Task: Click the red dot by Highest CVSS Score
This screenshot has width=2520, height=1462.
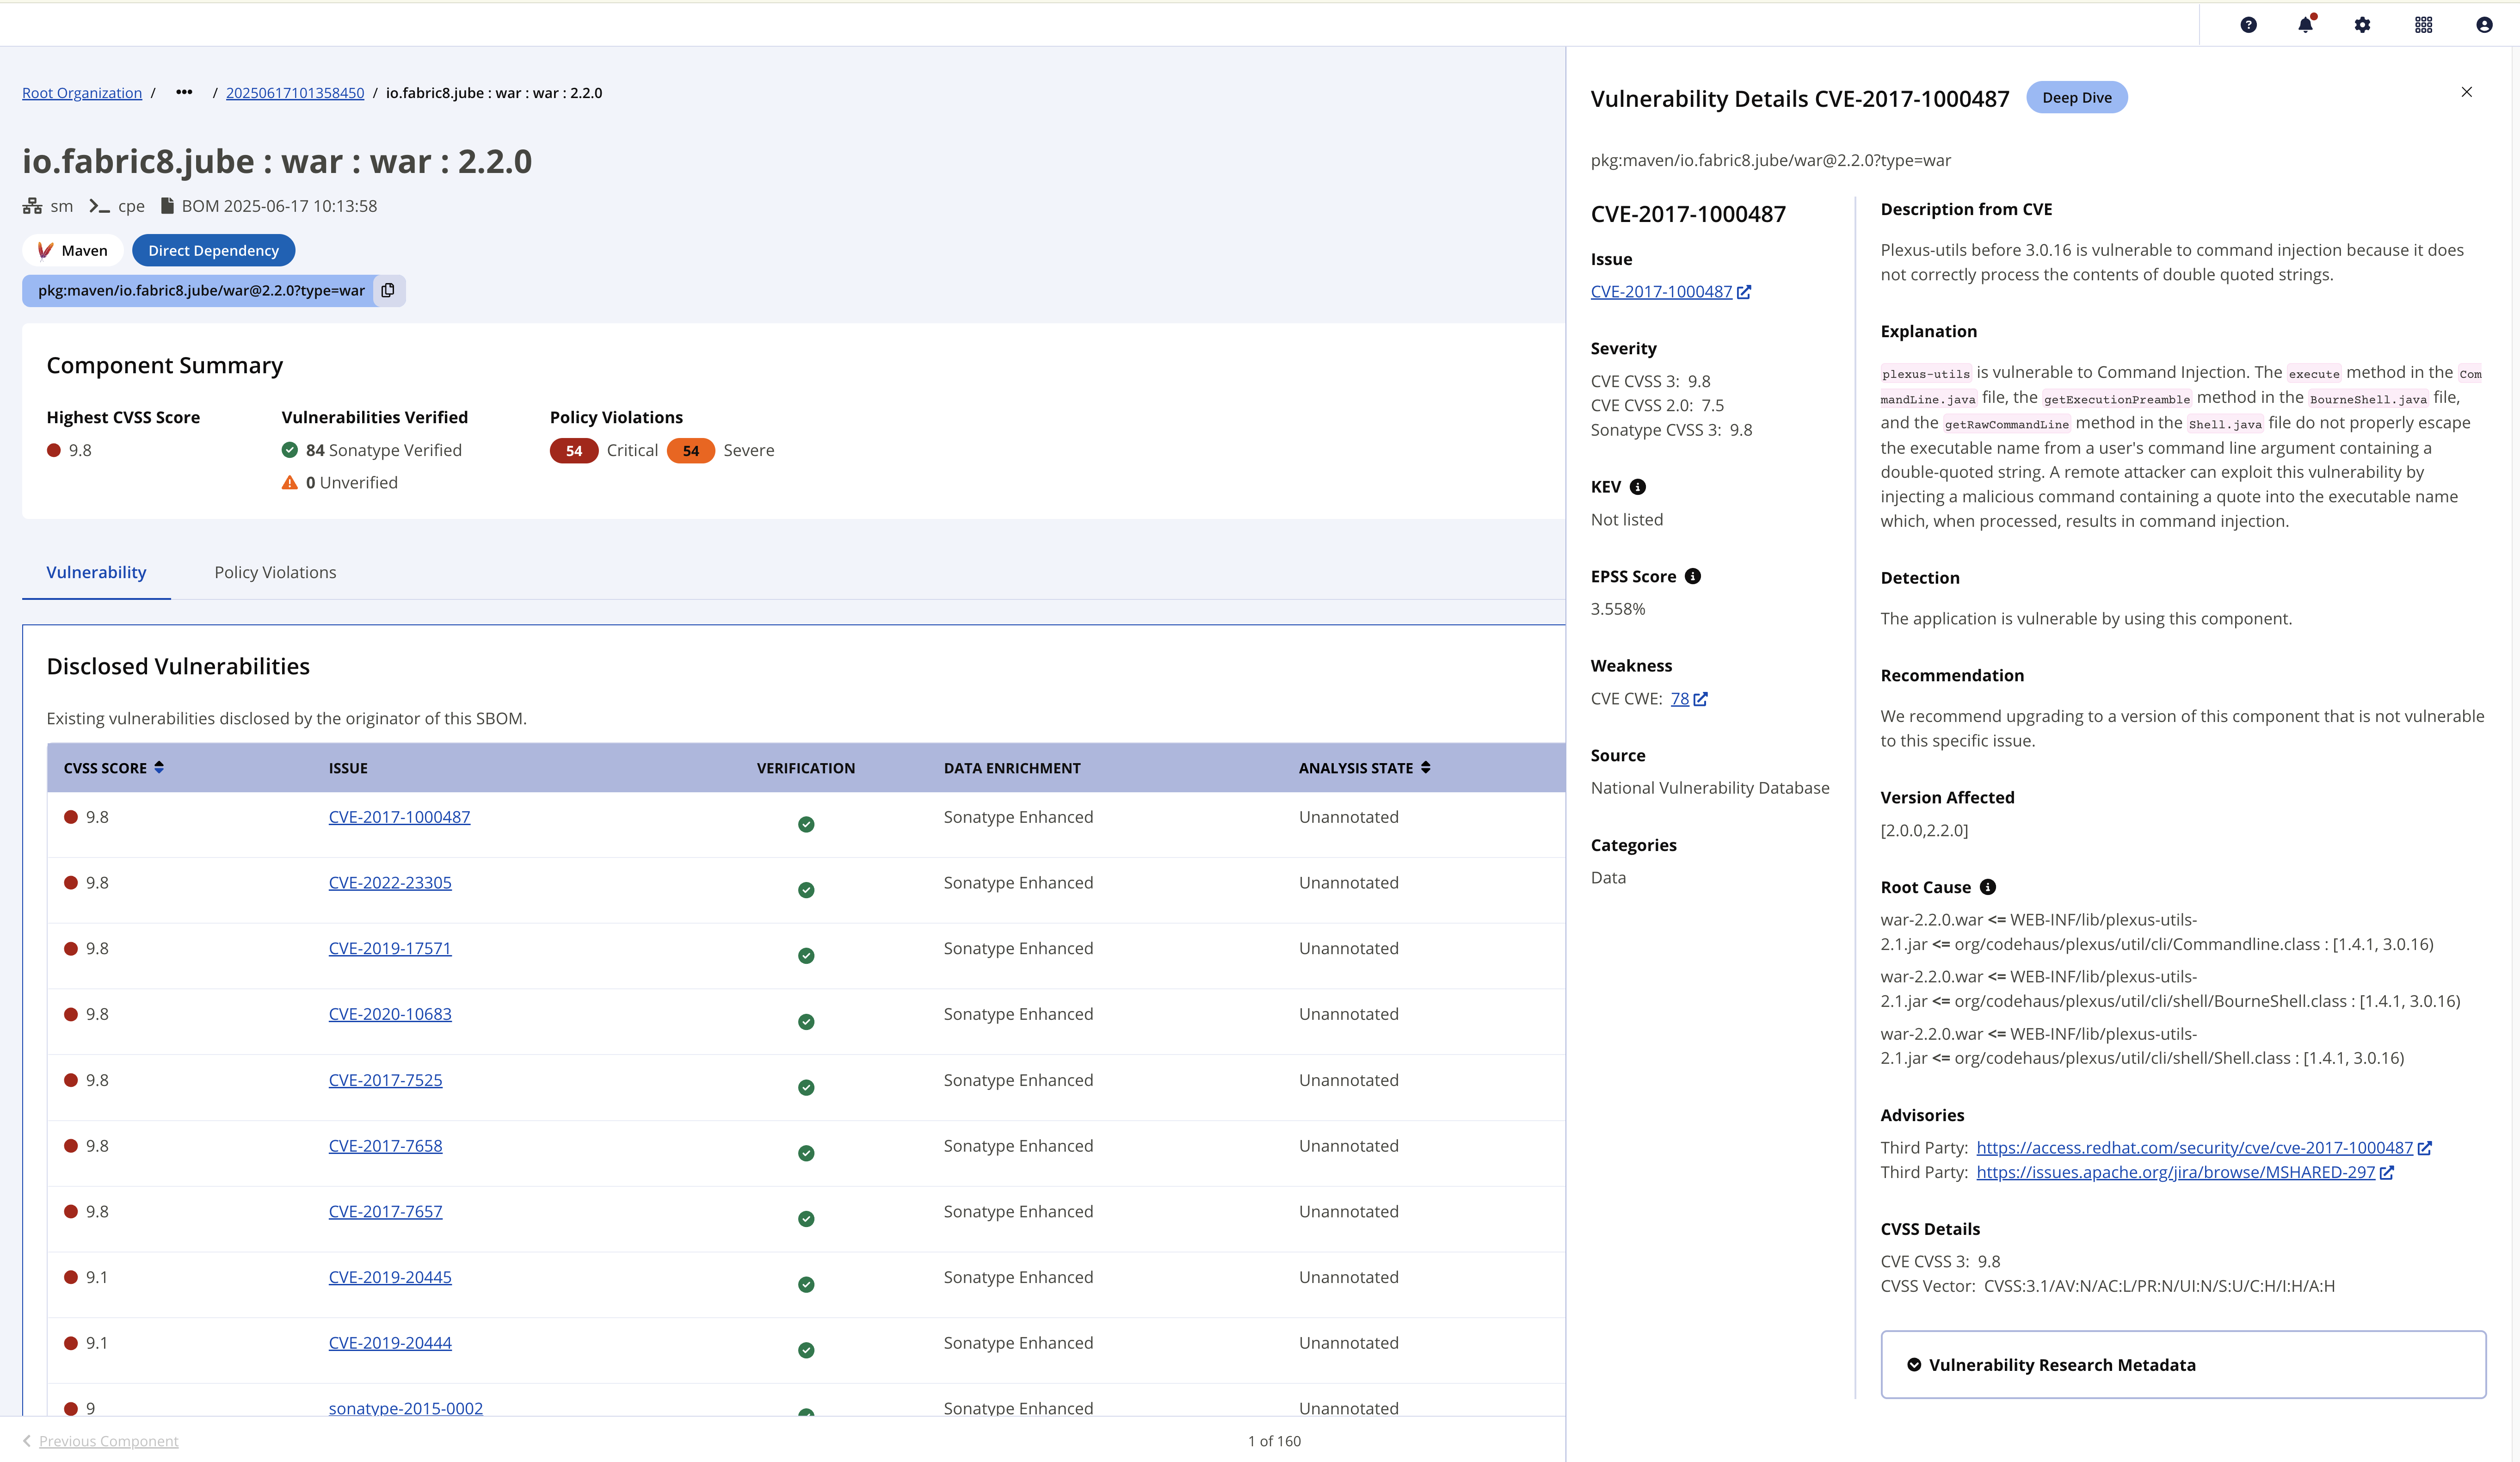Action: click(54, 450)
